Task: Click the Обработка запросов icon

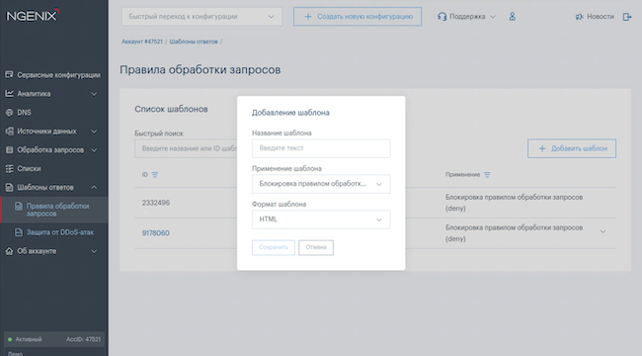Action: click(9, 150)
